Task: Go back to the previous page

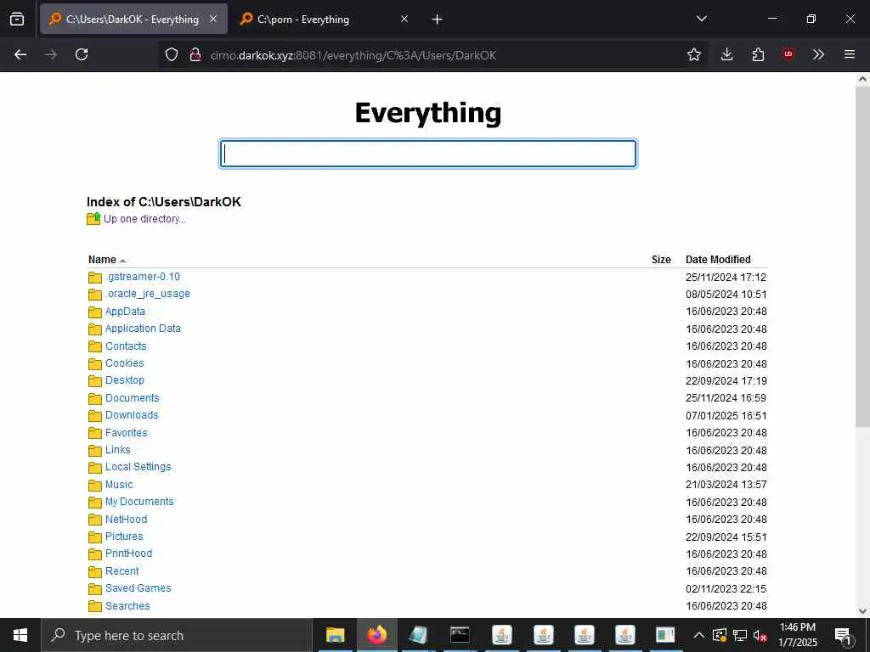Action: click(x=20, y=54)
